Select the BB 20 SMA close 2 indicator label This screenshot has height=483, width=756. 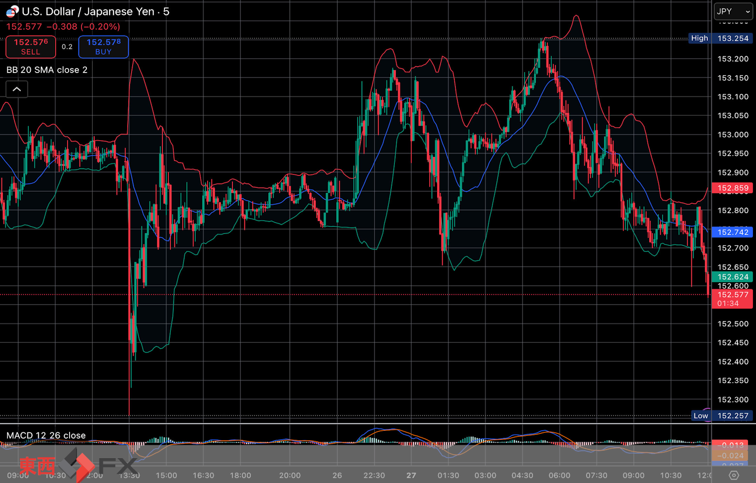(47, 70)
